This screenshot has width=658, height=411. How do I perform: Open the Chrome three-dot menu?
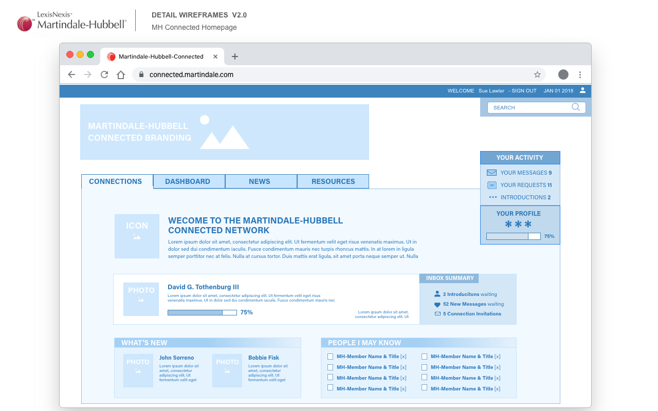coord(580,74)
